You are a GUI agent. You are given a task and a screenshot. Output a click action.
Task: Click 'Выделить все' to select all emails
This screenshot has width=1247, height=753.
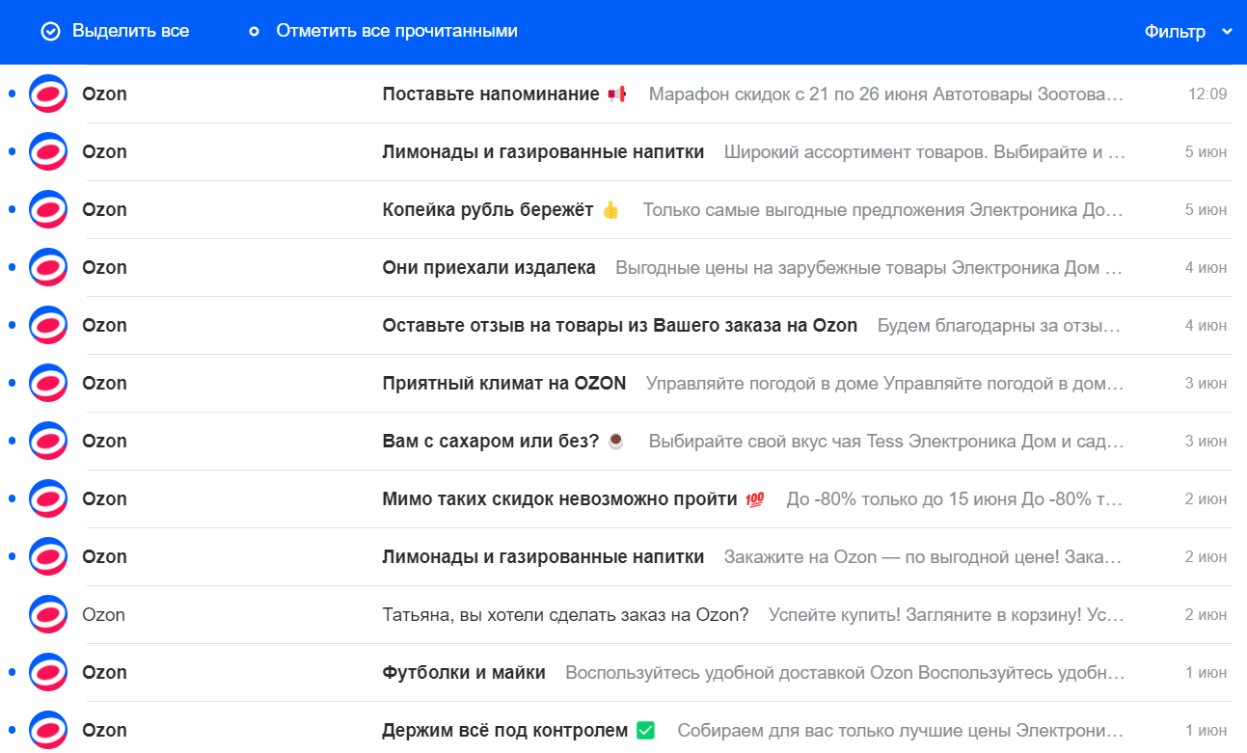coord(116,31)
